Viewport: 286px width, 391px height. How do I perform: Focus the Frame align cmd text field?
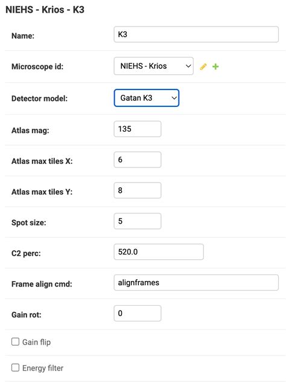(196, 283)
